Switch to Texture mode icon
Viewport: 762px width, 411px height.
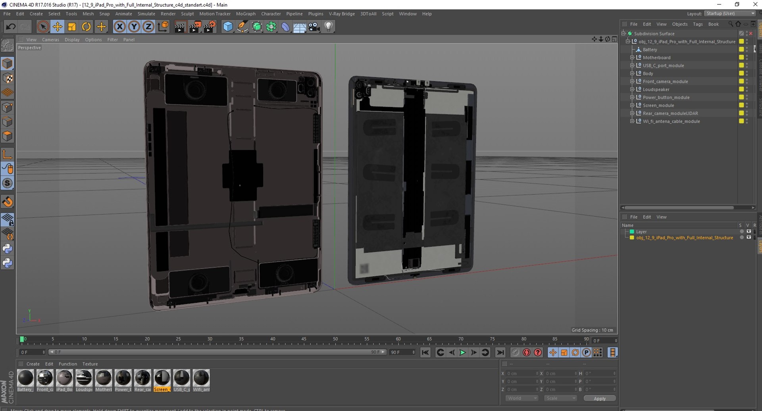point(8,78)
